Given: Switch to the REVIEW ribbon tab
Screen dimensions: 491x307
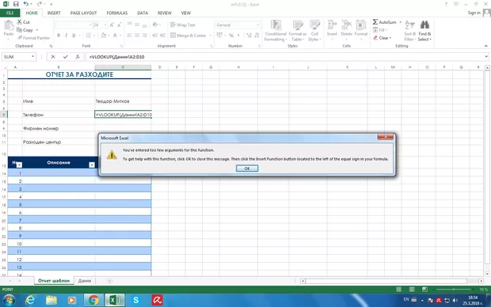Looking at the screenshot, I should click(x=165, y=13).
